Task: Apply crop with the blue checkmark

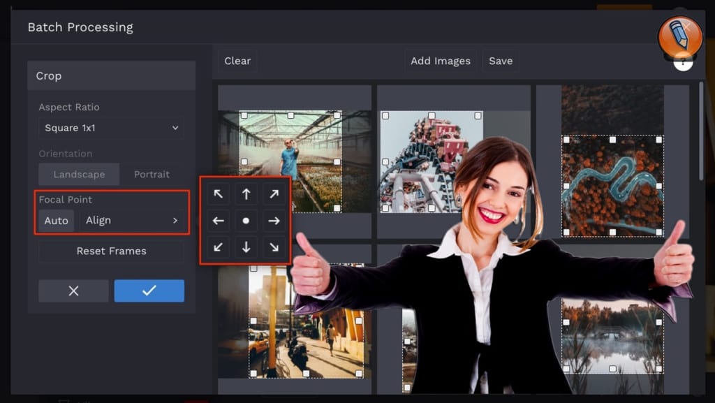Action: (x=149, y=291)
